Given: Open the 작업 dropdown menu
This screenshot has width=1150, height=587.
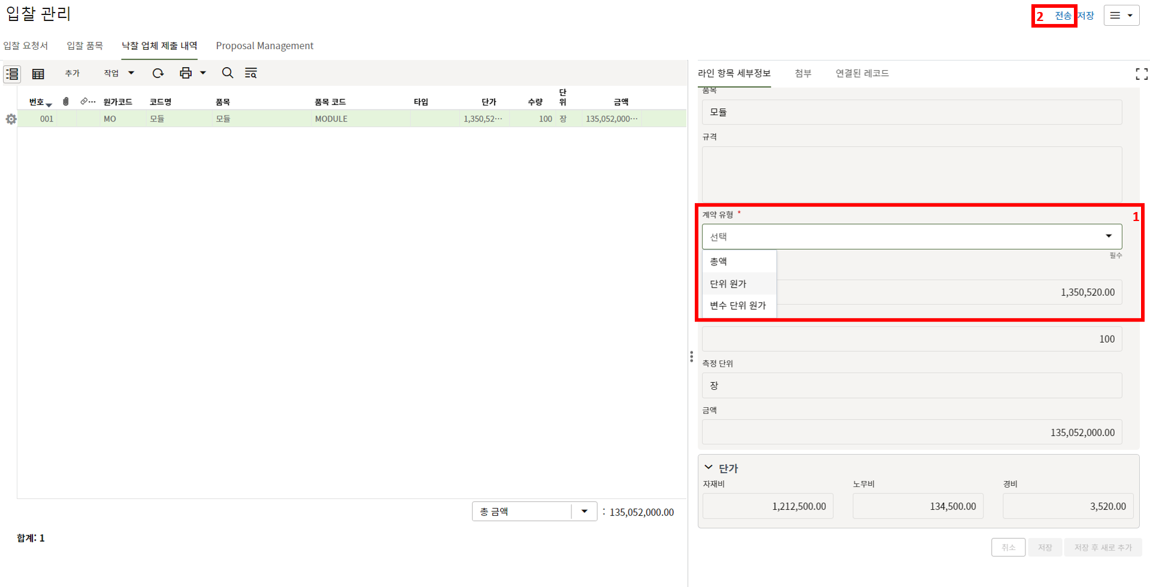Looking at the screenshot, I should pos(119,73).
